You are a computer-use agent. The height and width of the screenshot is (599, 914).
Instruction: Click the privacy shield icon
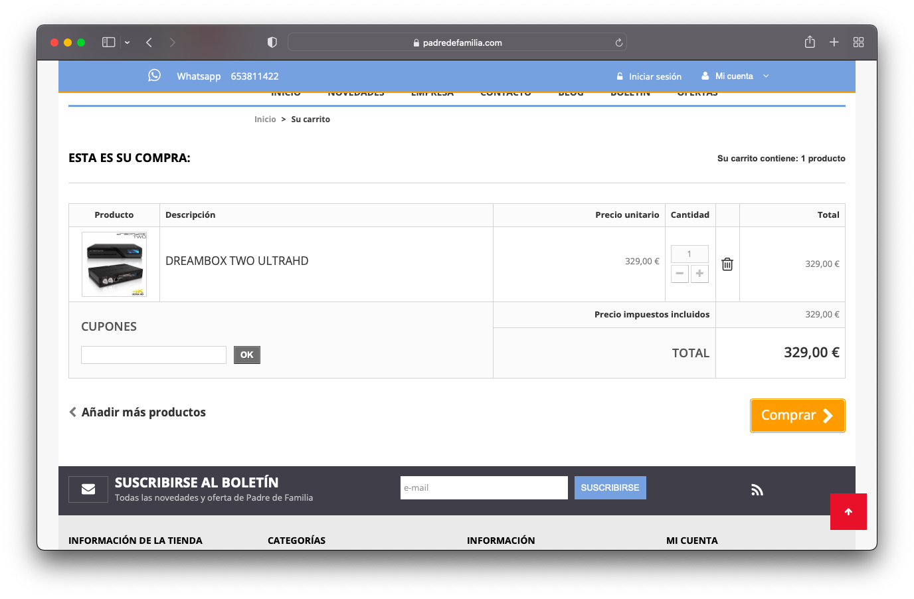[x=272, y=43]
